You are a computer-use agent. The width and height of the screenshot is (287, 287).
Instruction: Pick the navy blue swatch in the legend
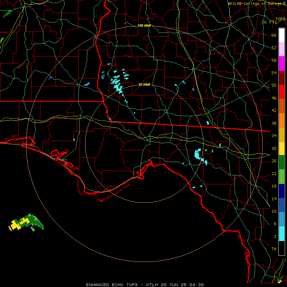pos(282,191)
